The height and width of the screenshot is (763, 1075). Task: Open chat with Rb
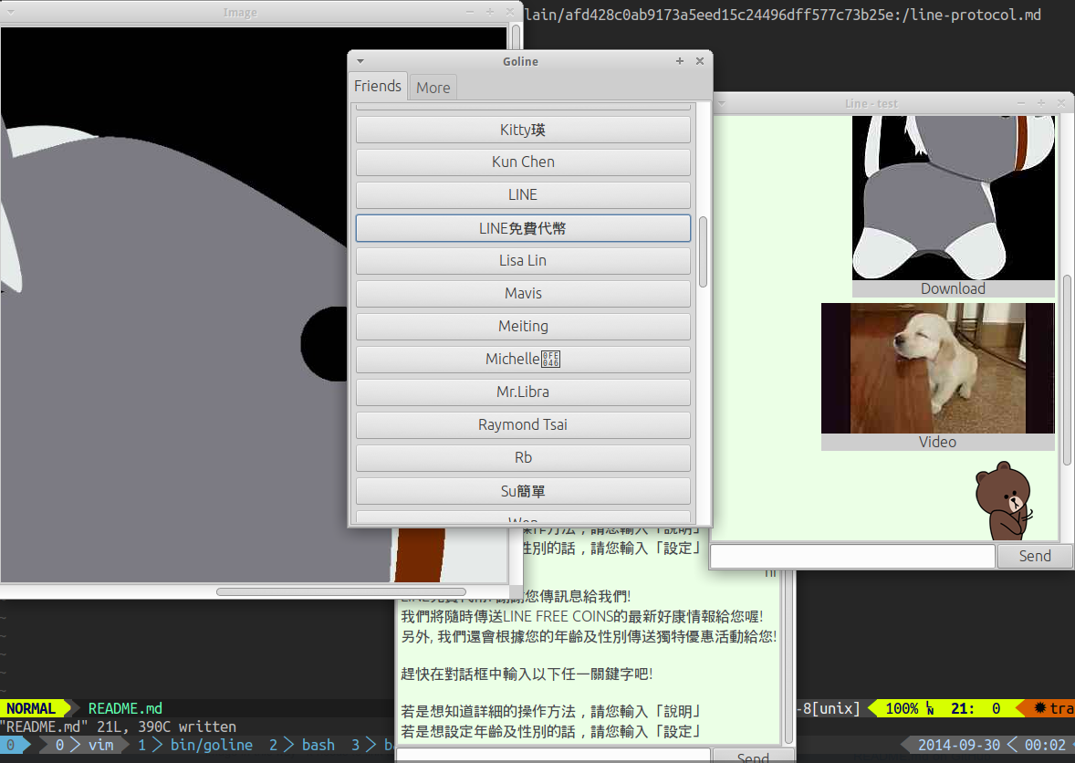coord(523,458)
